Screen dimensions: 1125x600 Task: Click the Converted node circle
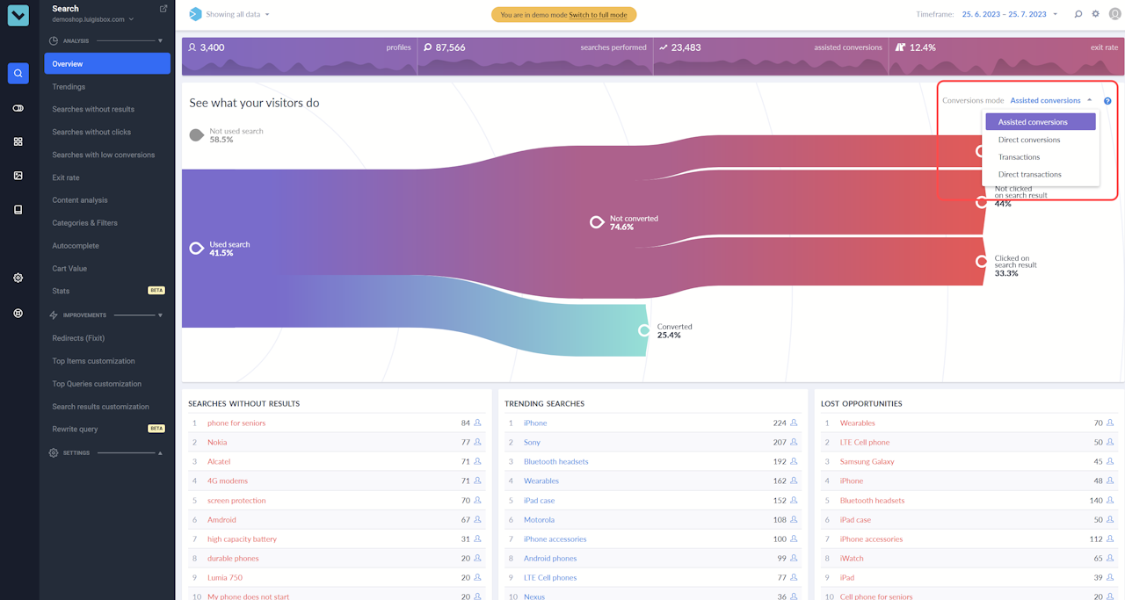point(644,330)
